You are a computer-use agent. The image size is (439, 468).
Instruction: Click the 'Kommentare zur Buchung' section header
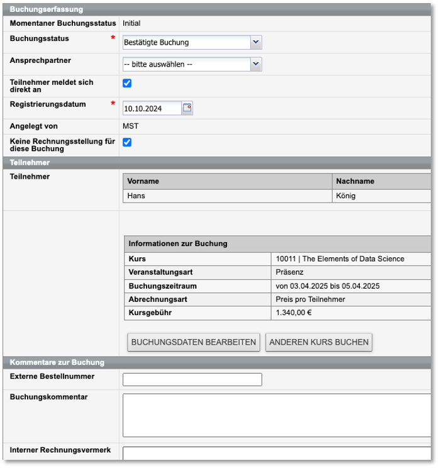[x=57, y=362]
